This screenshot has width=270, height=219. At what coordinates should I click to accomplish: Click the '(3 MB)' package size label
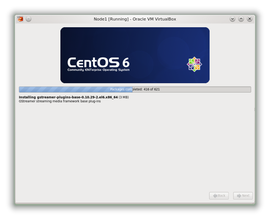tap(124, 97)
